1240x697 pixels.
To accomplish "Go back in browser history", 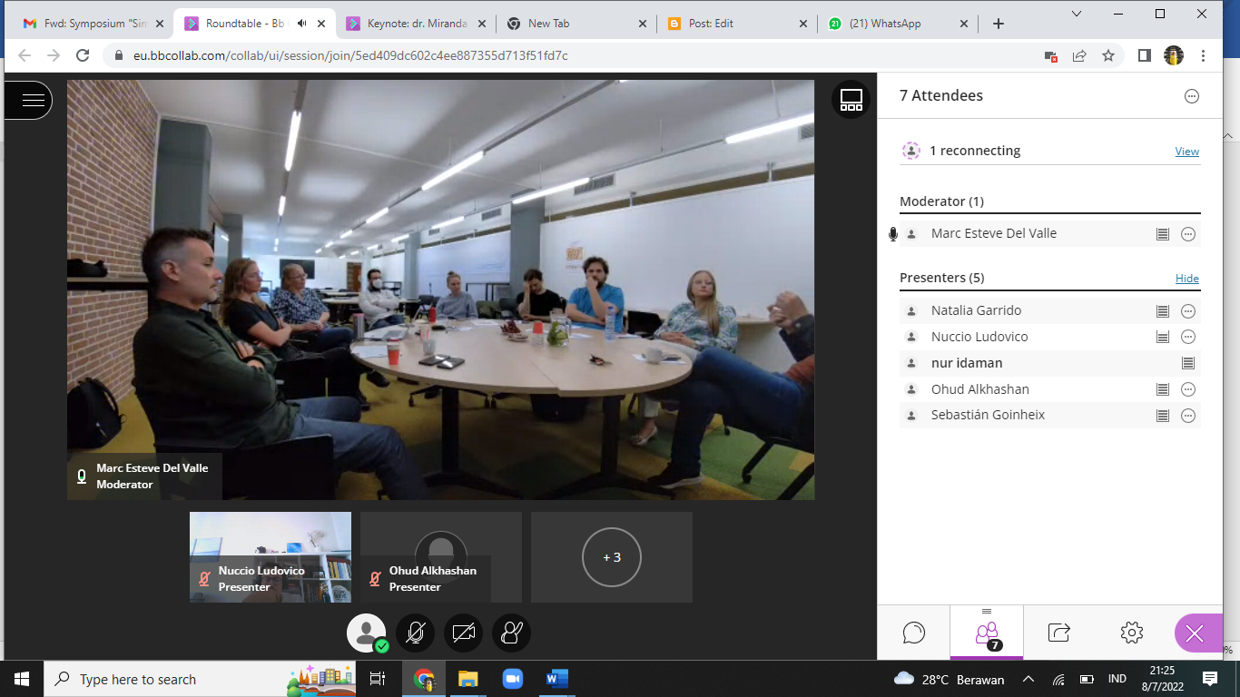I will (x=25, y=55).
